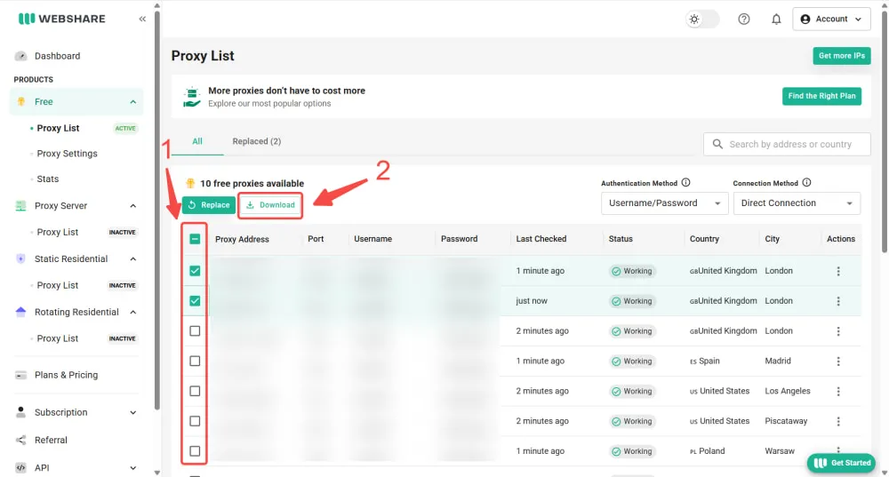Open the help question mark icon
The width and height of the screenshot is (889, 477).
pyautogui.click(x=744, y=20)
